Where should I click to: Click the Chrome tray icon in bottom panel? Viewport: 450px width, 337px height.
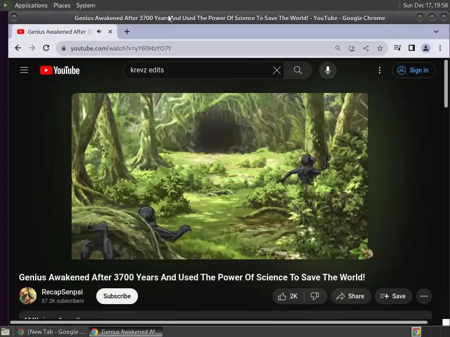(x=416, y=332)
